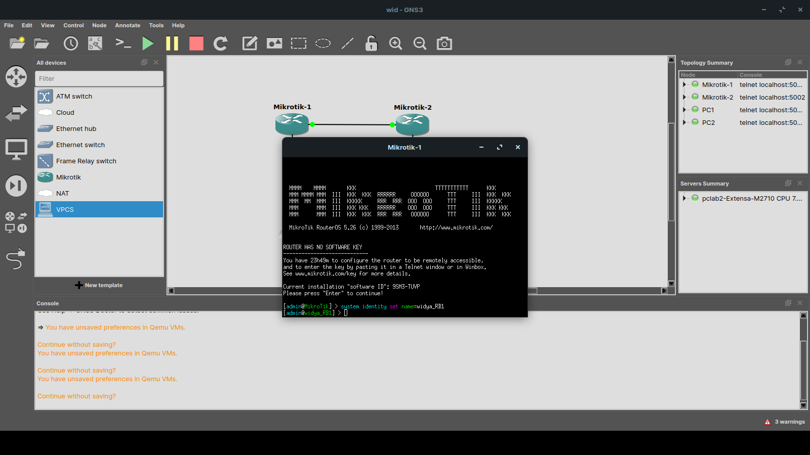
Task: Expand pclab2 server in Servers Summary
Action: [x=684, y=198]
